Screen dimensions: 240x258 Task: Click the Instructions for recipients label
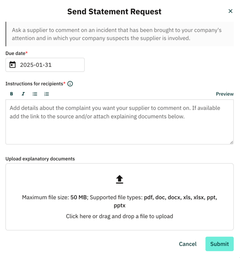pos(34,84)
